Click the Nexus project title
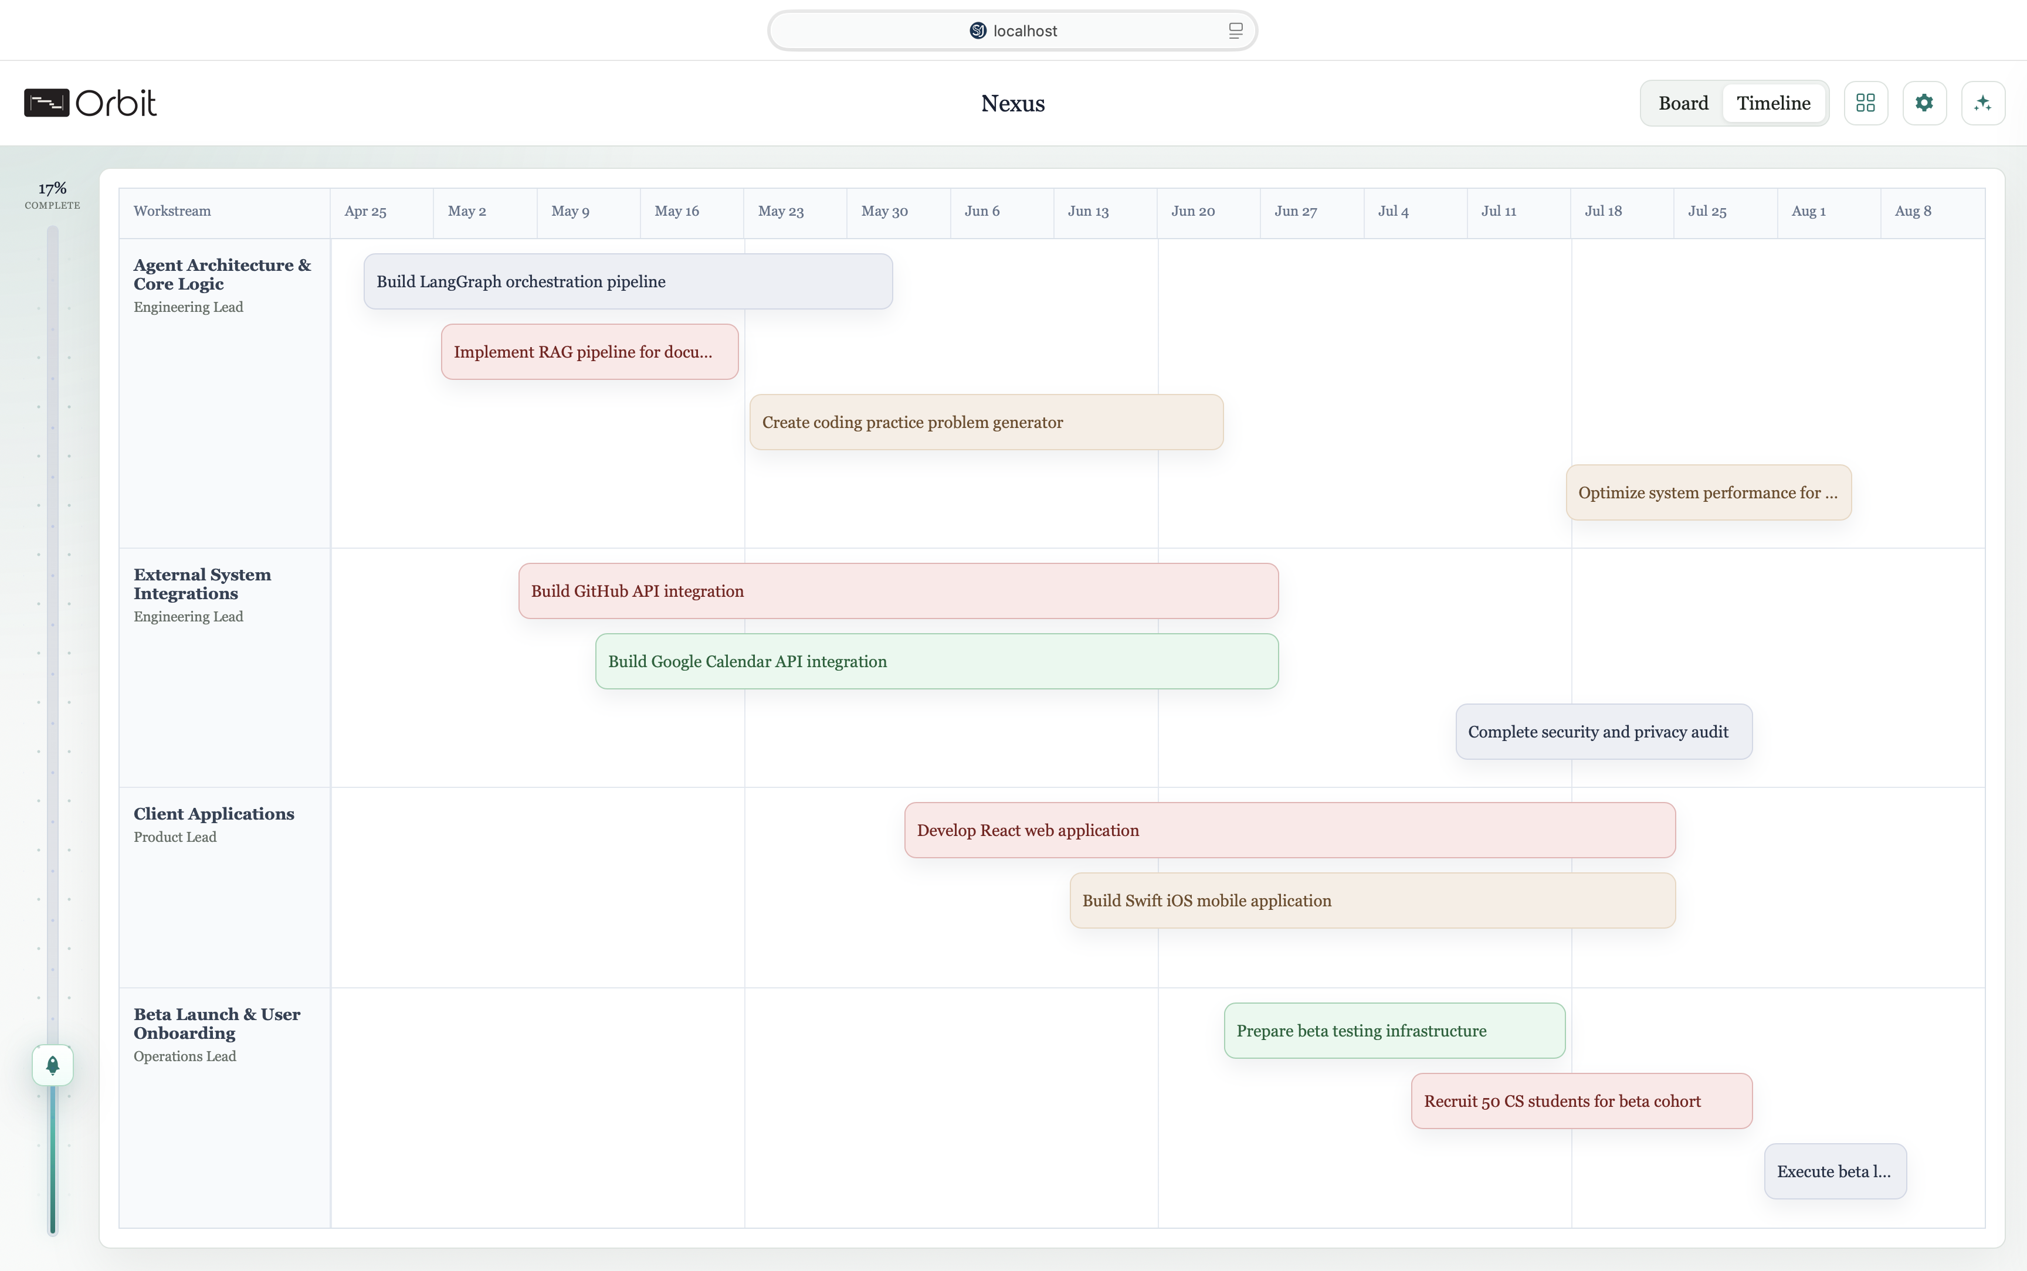 [x=1012, y=103]
